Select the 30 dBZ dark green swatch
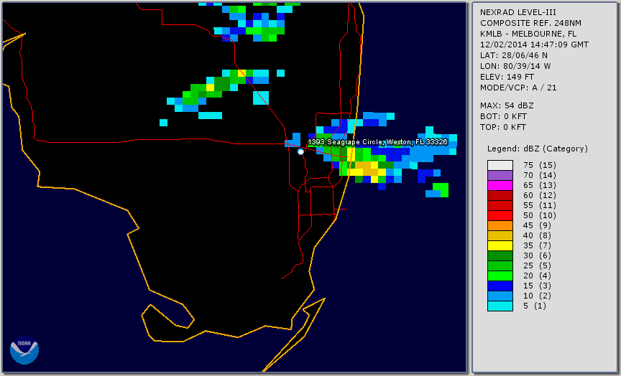The image size is (621, 376). tap(500, 255)
